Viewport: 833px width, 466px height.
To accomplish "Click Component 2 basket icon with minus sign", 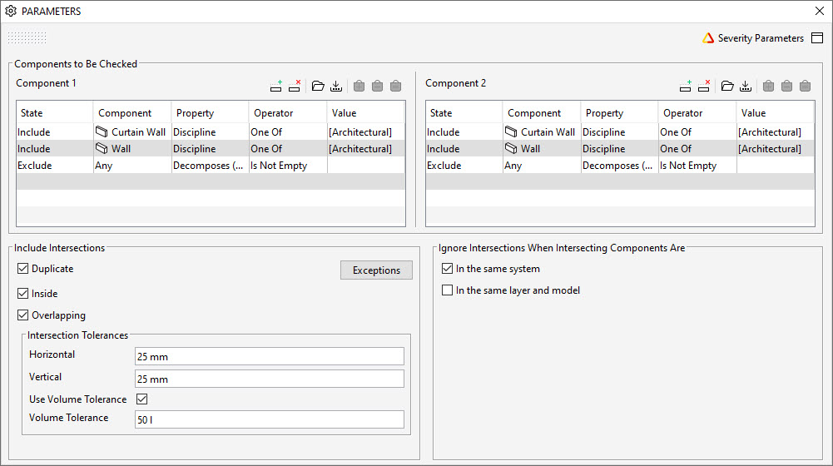I will (786, 86).
